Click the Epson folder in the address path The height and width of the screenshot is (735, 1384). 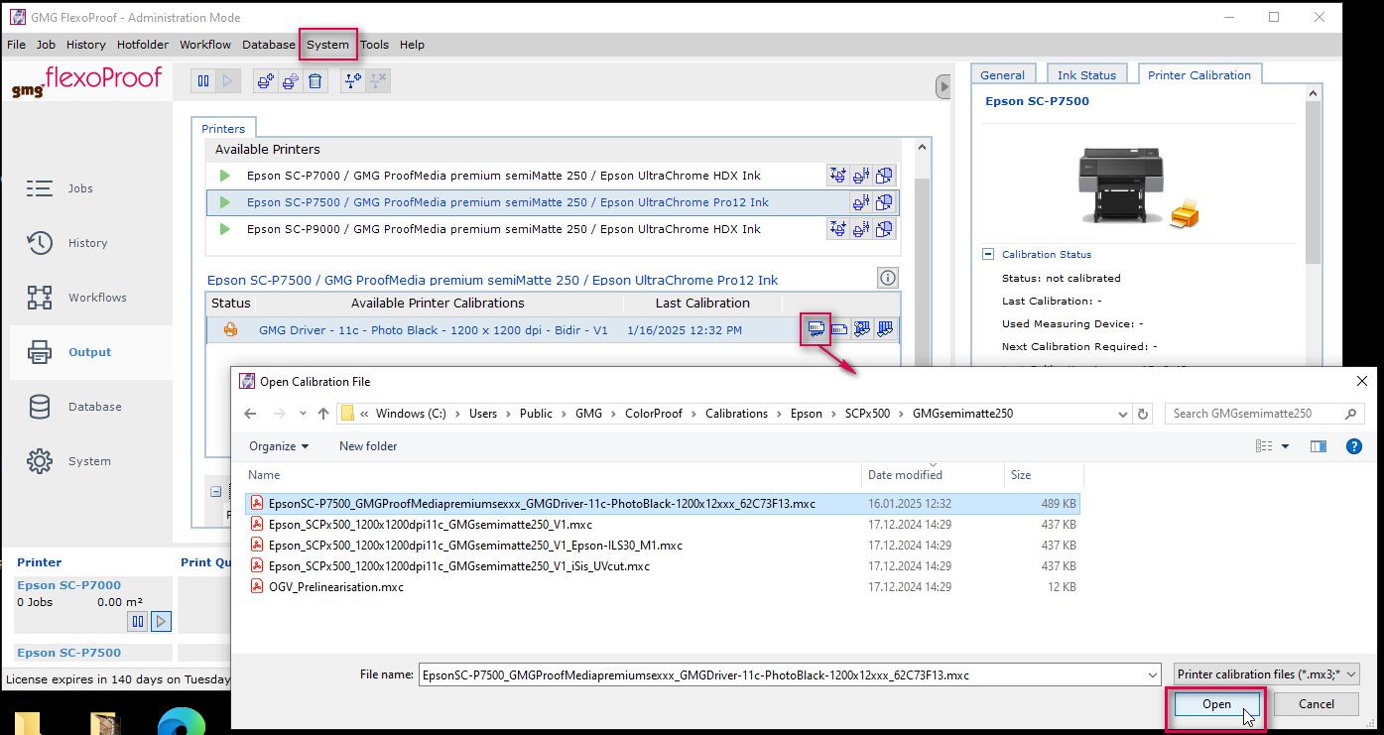tap(807, 414)
